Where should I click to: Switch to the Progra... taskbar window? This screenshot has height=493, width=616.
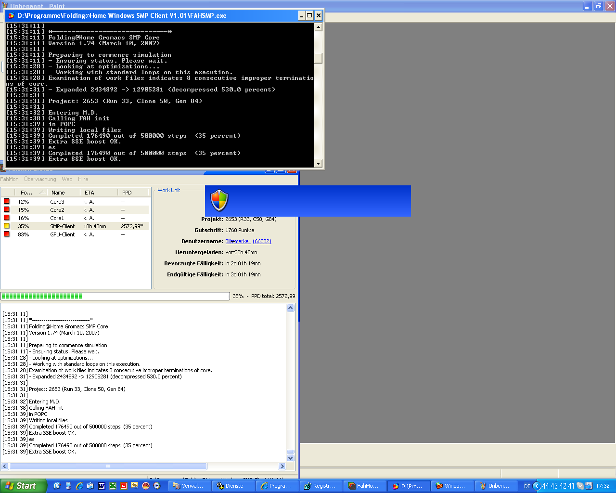pyautogui.click(x=278, y=486)
